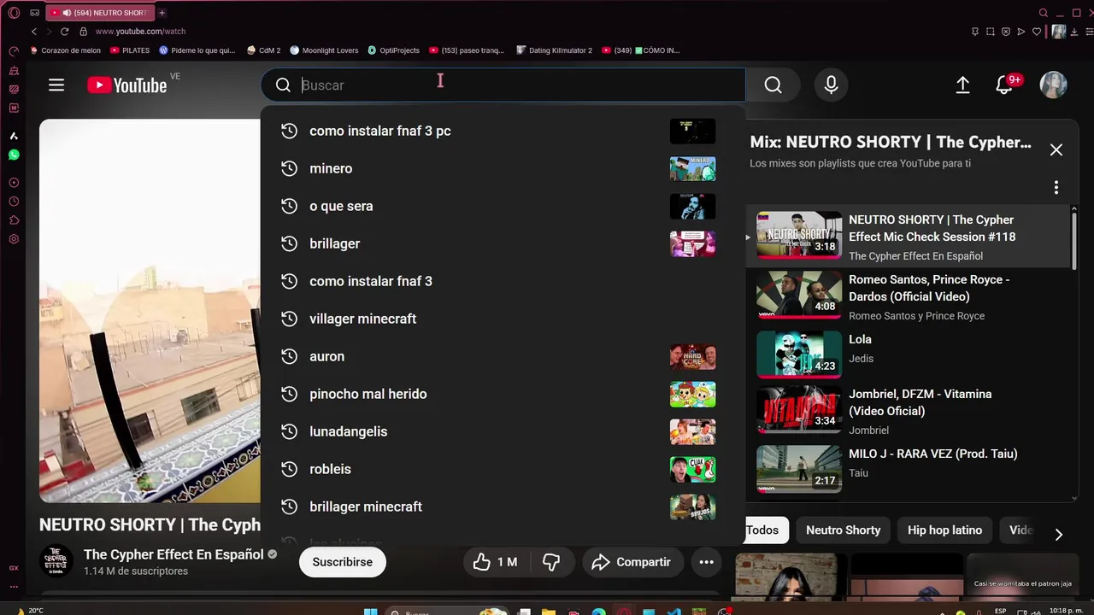Choose the 'brillager minecraft' suggestion
Viewport: 1094px width, 615px height.
pyautogui.click(x=503, y=507)
